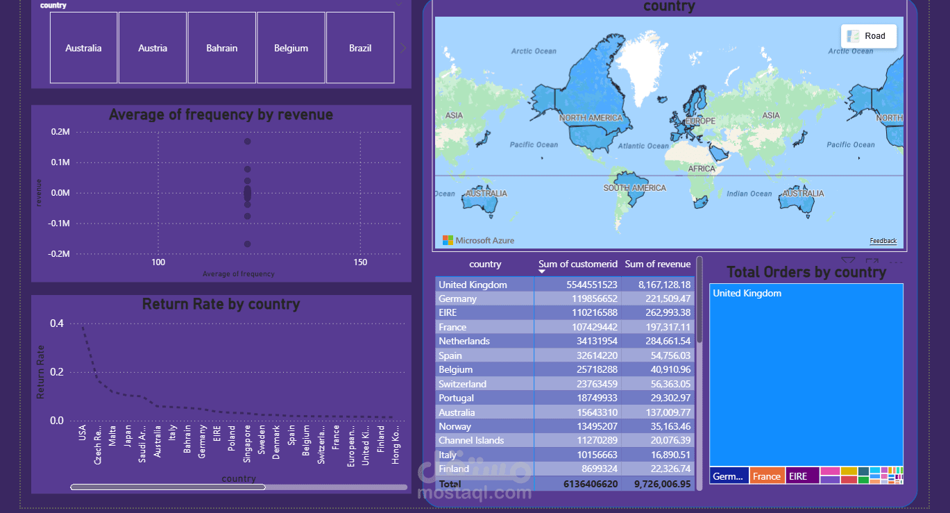
Task: Click EIRE cell in country table
Action: tap(484, 313)
